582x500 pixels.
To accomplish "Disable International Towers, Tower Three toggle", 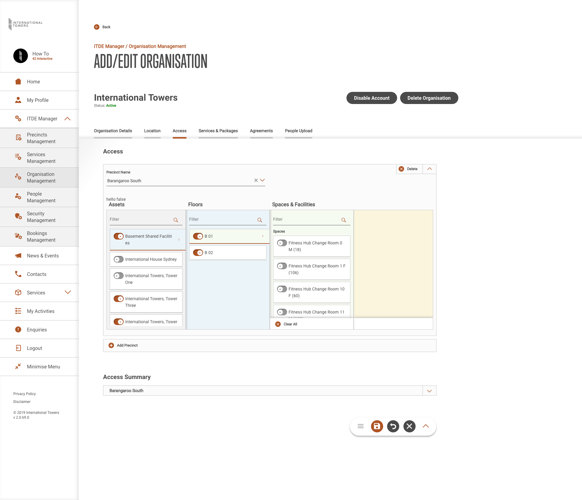I will (x=119, y=299).
